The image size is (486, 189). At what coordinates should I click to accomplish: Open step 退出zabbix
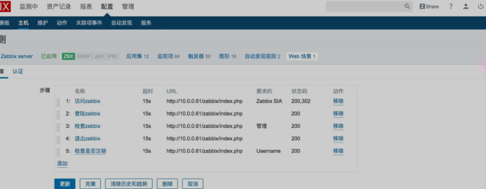coord(87,139)
